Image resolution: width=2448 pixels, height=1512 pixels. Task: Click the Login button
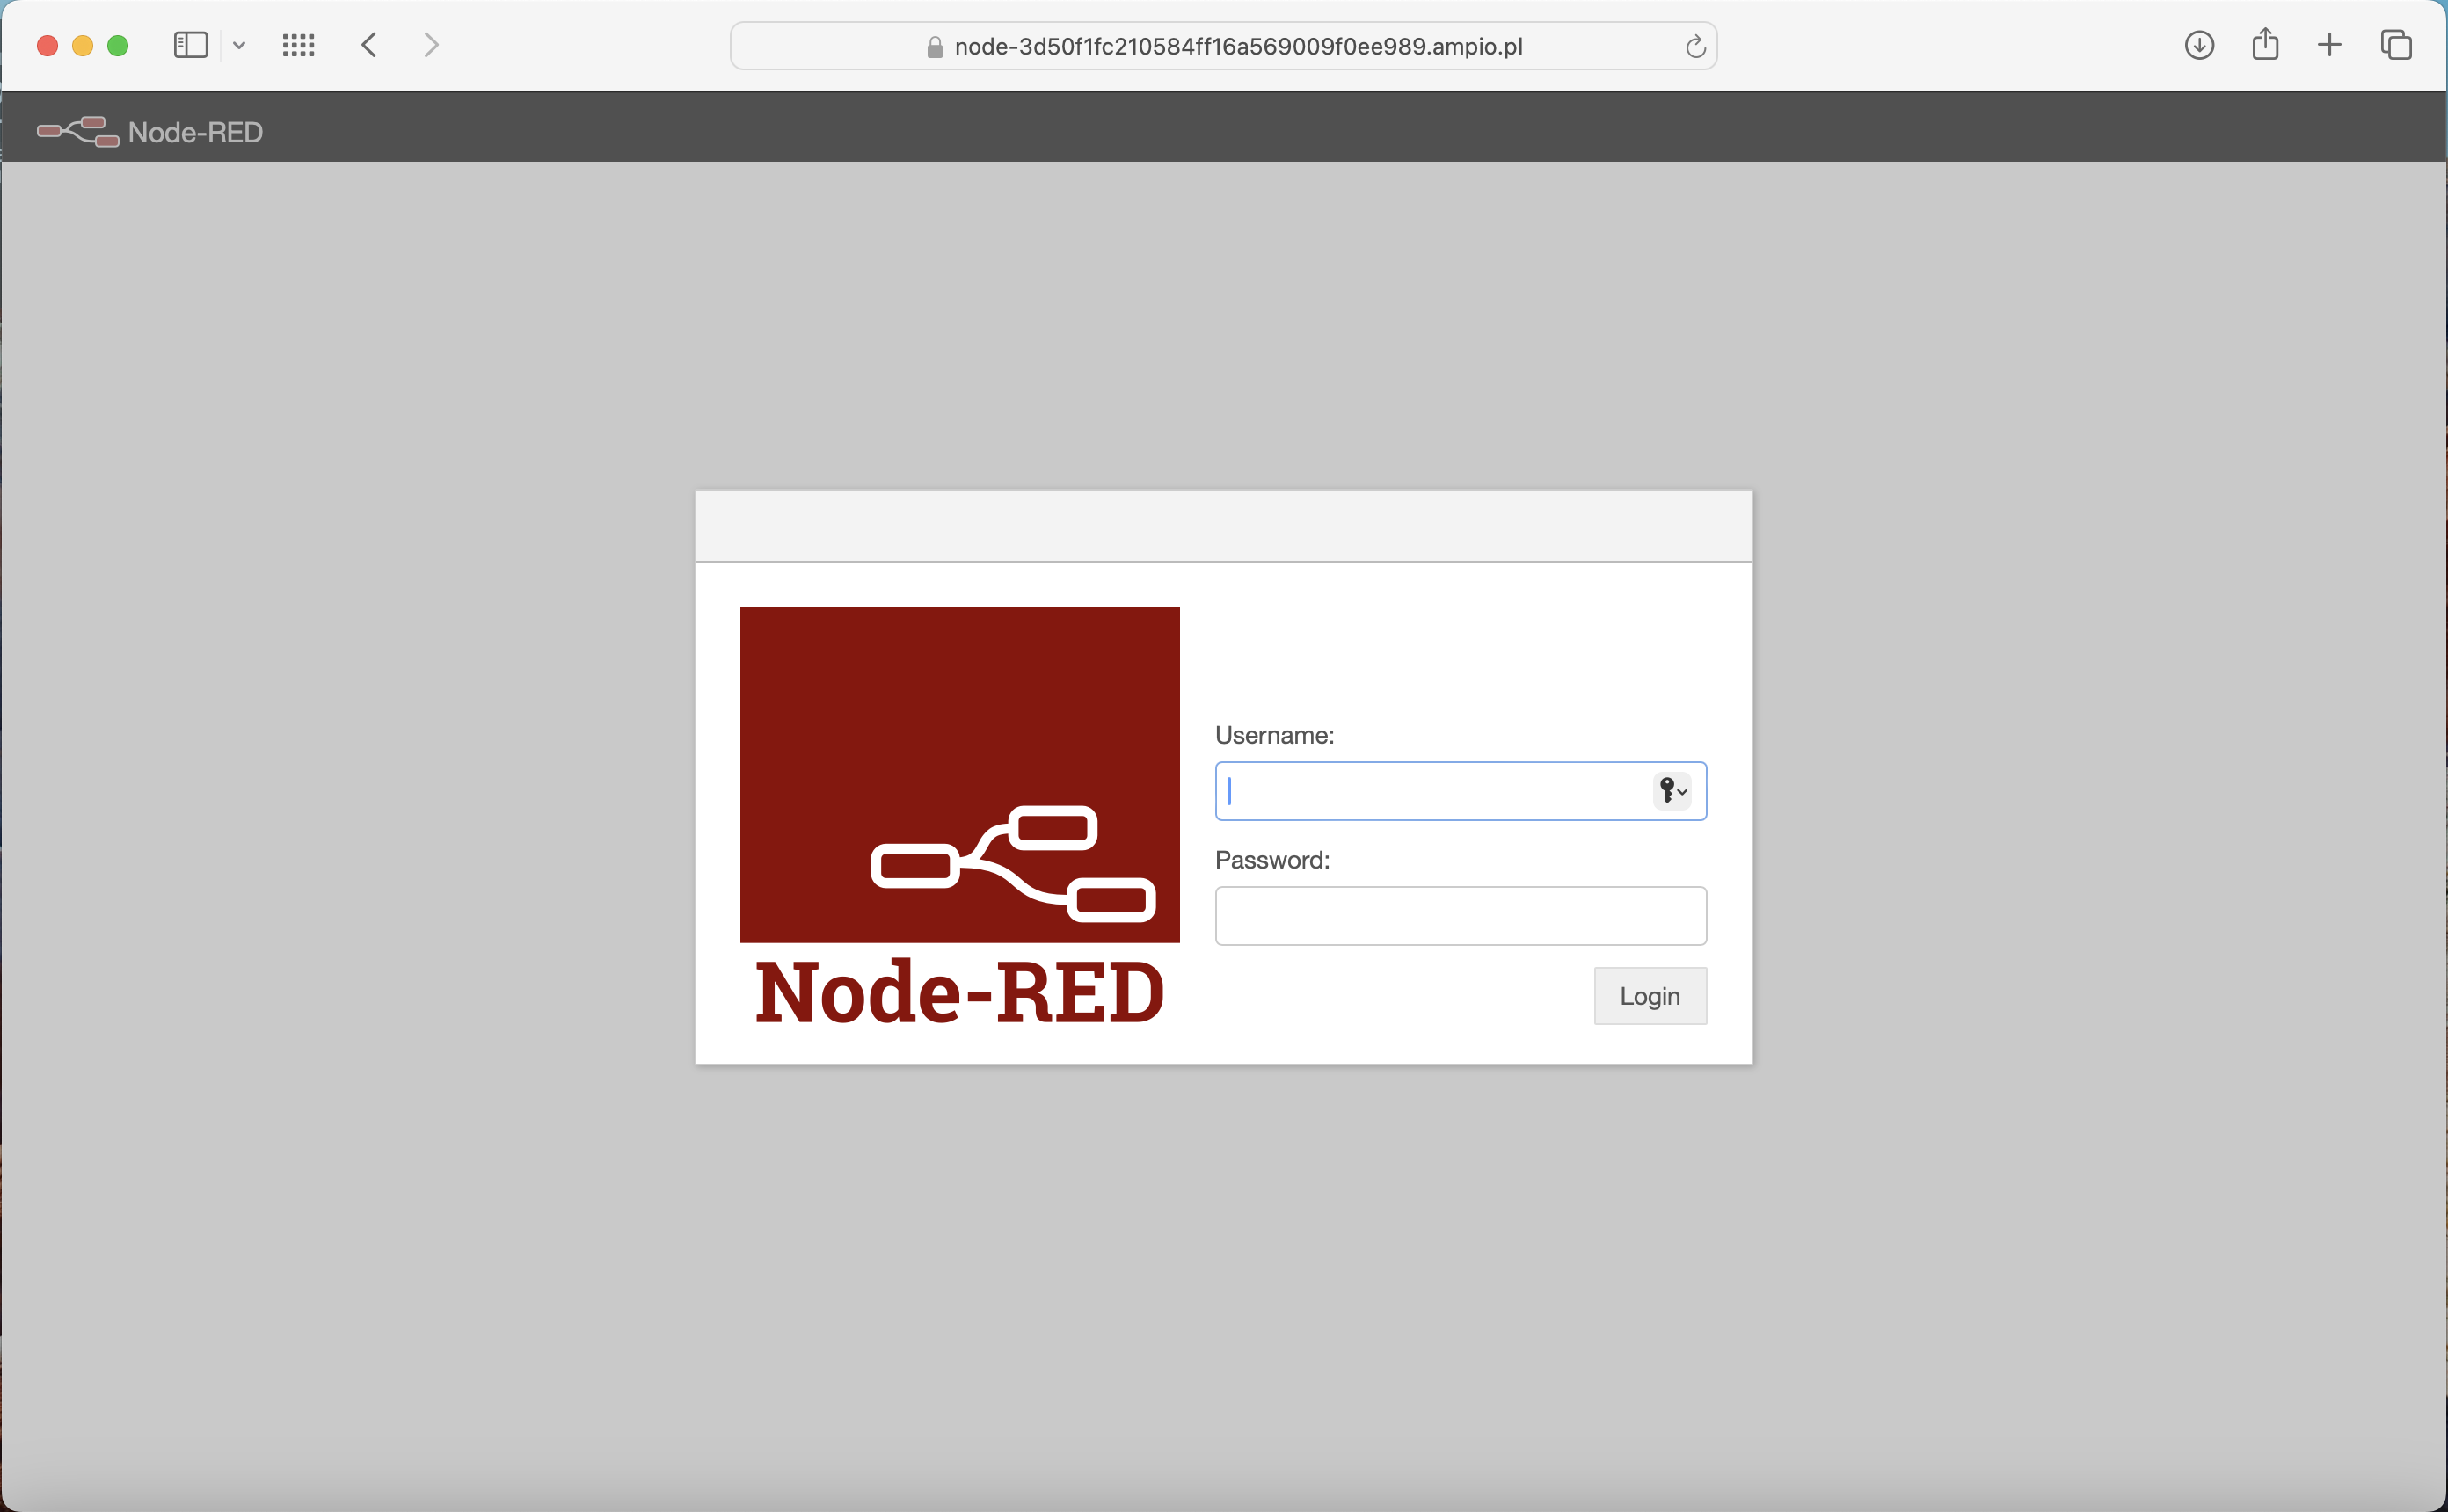tap(1650, 996)
